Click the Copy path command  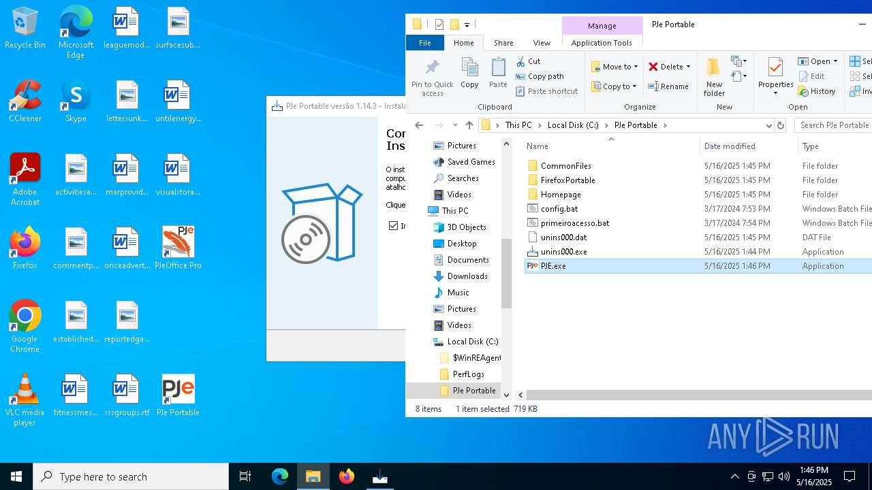click(540, 76)
